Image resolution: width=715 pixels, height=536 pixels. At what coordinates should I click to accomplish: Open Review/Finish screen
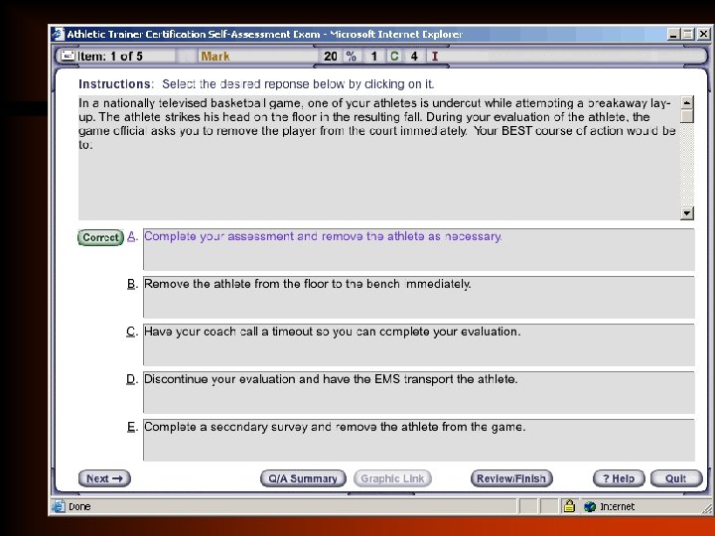click(x=511, y=478)
